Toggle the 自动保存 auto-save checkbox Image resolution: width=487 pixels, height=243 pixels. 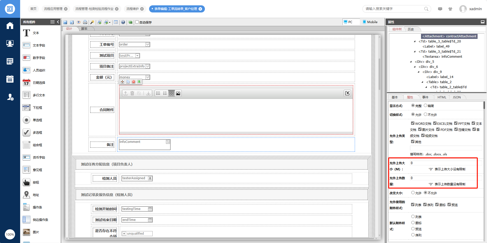pyautogui.click(x=137, y=22)
